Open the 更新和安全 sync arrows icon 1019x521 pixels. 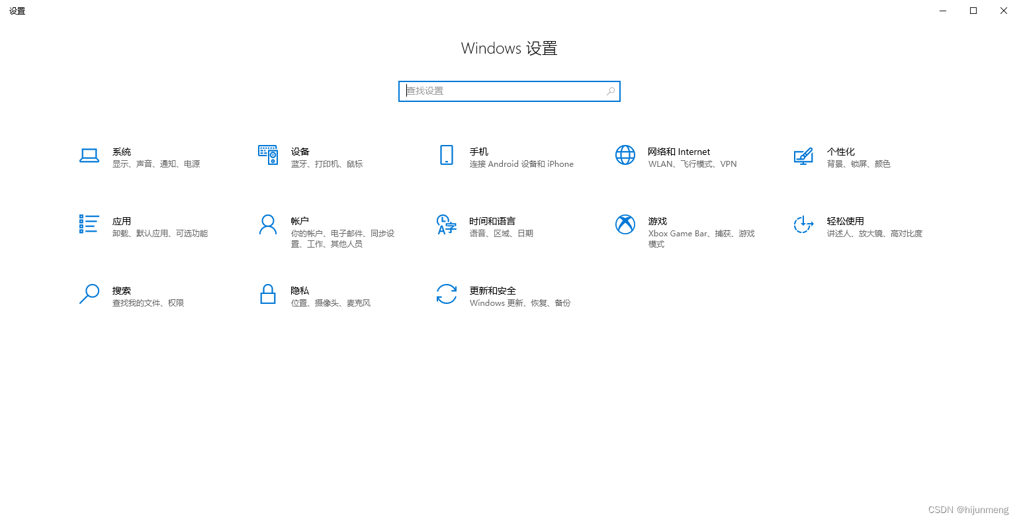coord(447,294)
